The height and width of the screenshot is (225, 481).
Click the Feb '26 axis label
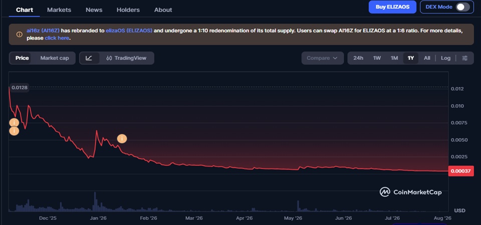click(148, 218)
